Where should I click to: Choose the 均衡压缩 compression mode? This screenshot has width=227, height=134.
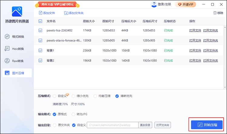point(95,96)
